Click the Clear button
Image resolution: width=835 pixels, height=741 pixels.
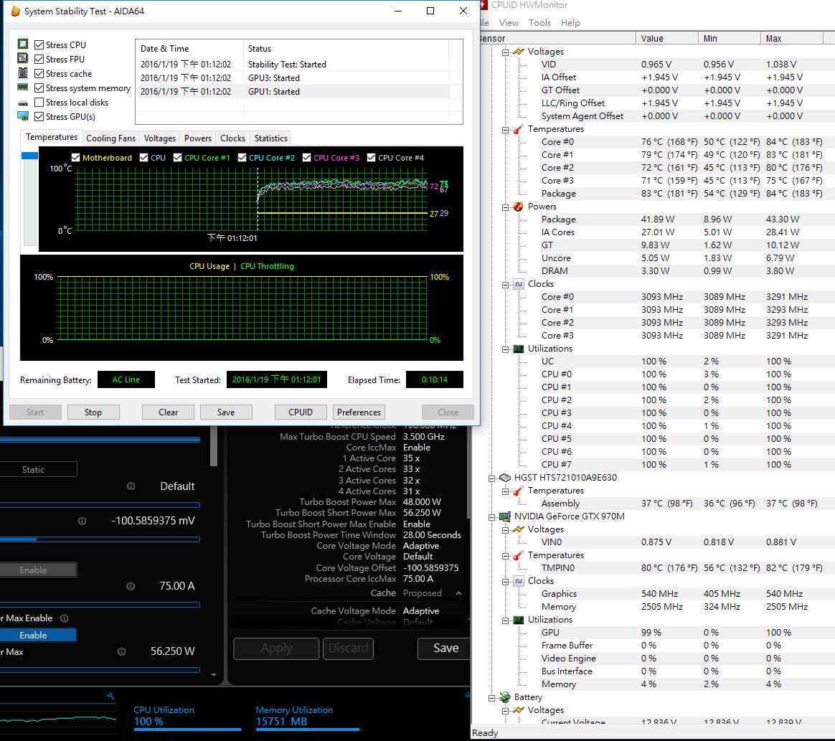pos(169,412)
